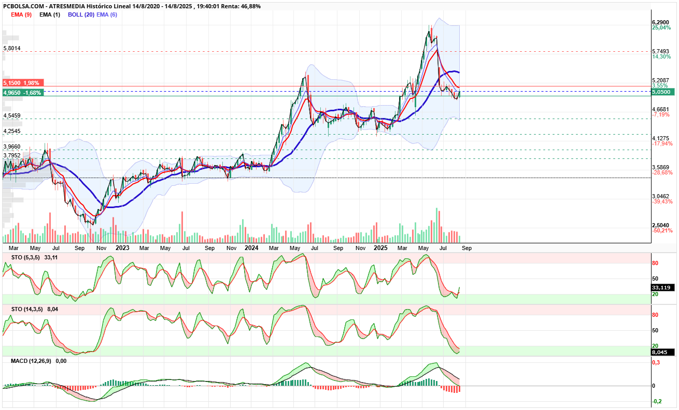Click the 5,7493 price axis value
The height and width of the screenshot is (410, 679).
[x=661, y=51]
